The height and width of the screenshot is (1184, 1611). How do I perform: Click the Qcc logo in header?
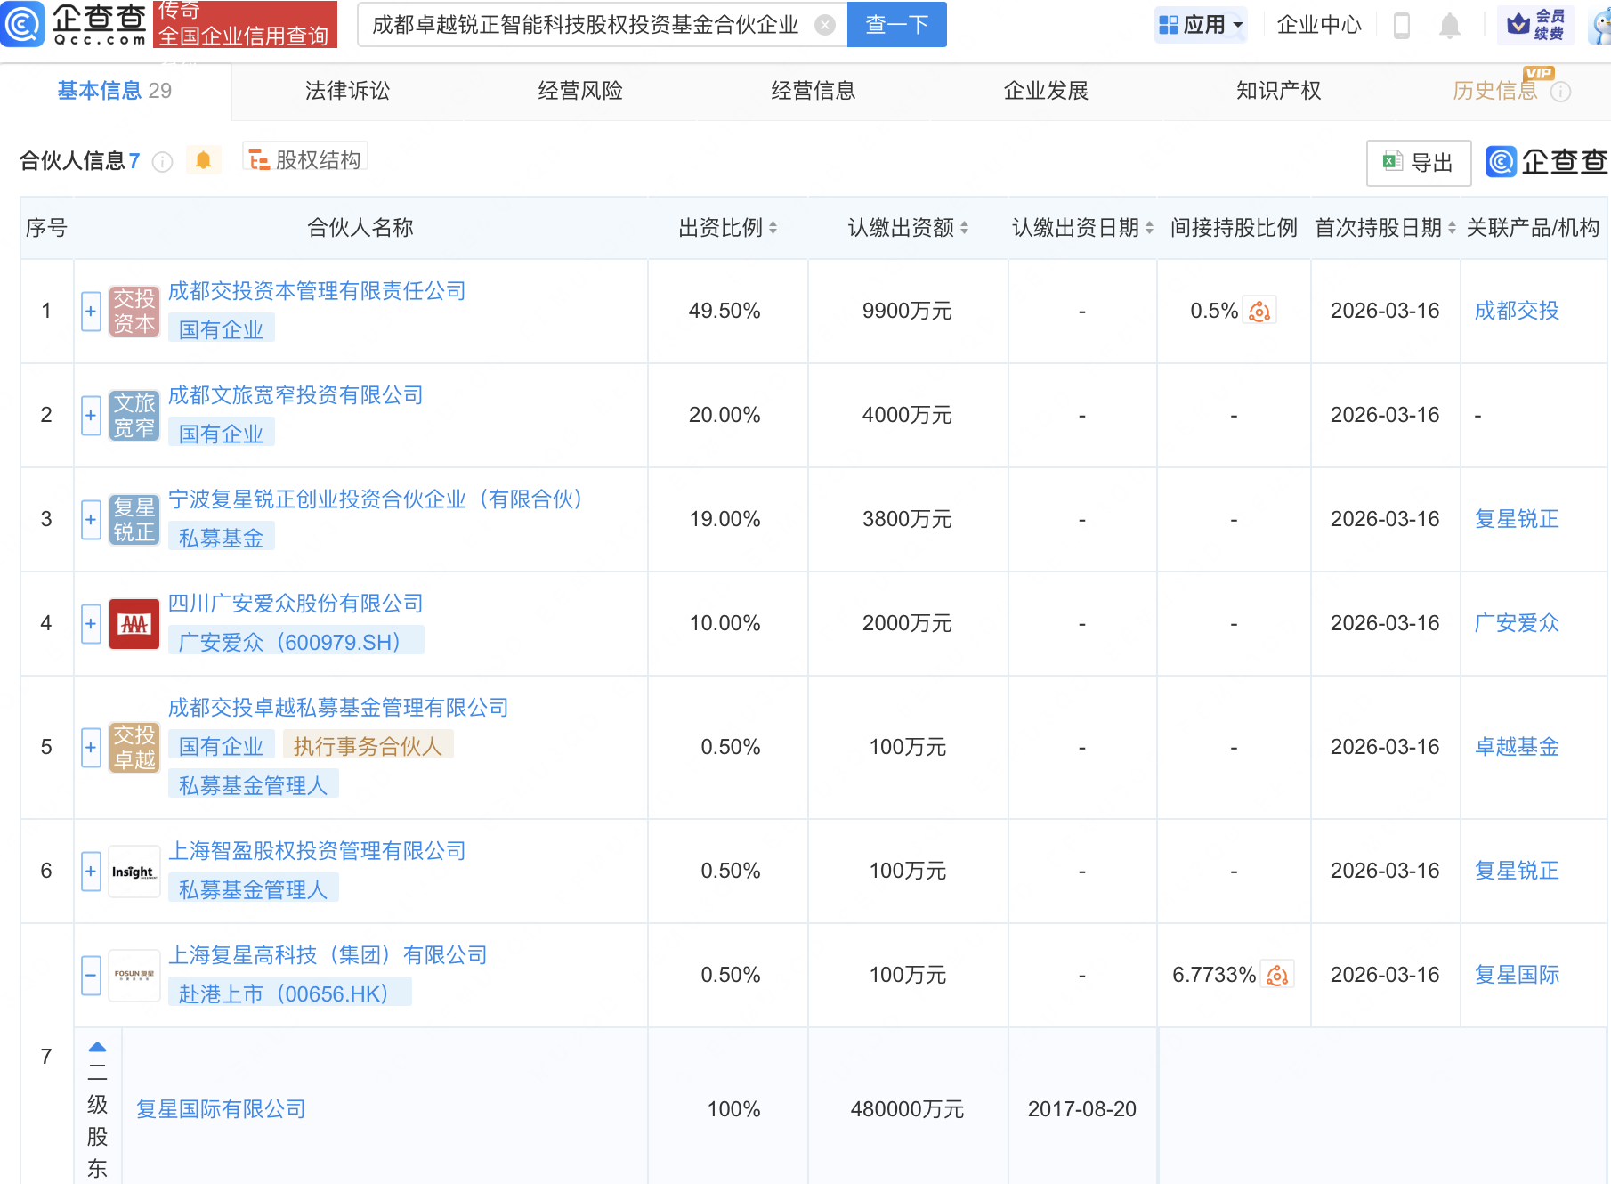[76, 24]
